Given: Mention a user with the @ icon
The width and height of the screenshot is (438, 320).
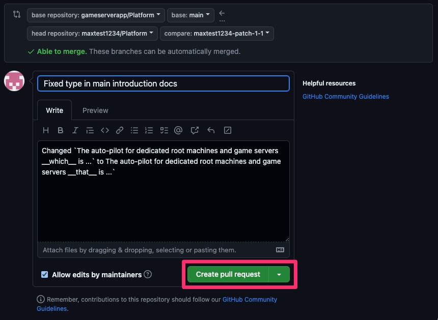Looking at the screenshot, I should [x=178, y=130].
